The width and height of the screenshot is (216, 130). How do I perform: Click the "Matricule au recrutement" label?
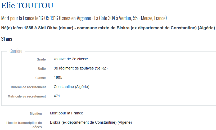27,96
